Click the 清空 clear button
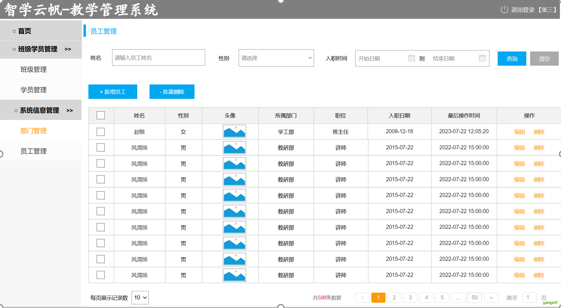Screen dimensions: 561x308 tap(544, 58)
